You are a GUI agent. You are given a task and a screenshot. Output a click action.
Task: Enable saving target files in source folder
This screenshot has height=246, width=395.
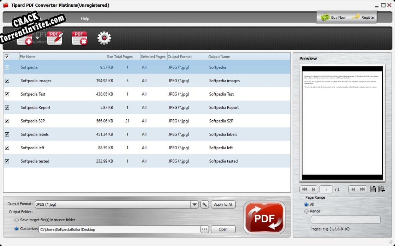tap(16, 220)
